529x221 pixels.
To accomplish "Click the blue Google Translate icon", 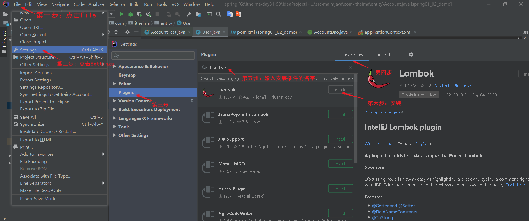I will tap(230, 14).
